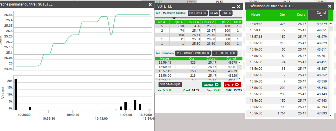Viewport: 336px width, 131px height.
Task: Select the 25.65 ask price cell
Action: coord(208,26)
